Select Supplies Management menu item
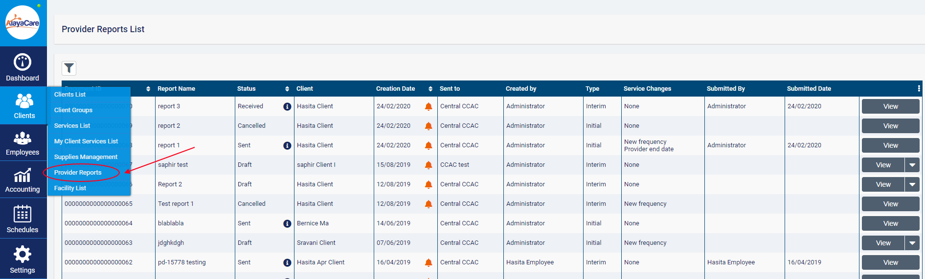Screen dimensions: 925x279 (x=86, y=157)
